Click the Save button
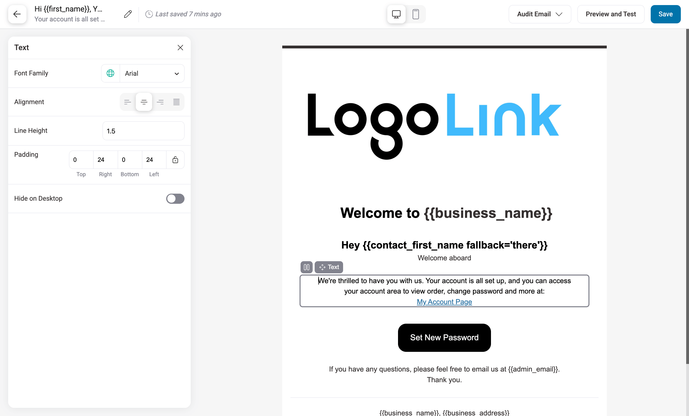Viewport: 689px width, 416px height. 665,14
